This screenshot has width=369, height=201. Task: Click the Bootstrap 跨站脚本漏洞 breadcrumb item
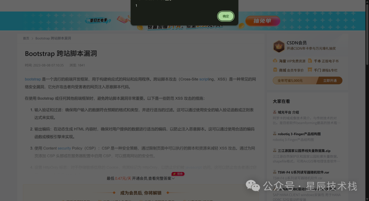[x=53, y=39]
